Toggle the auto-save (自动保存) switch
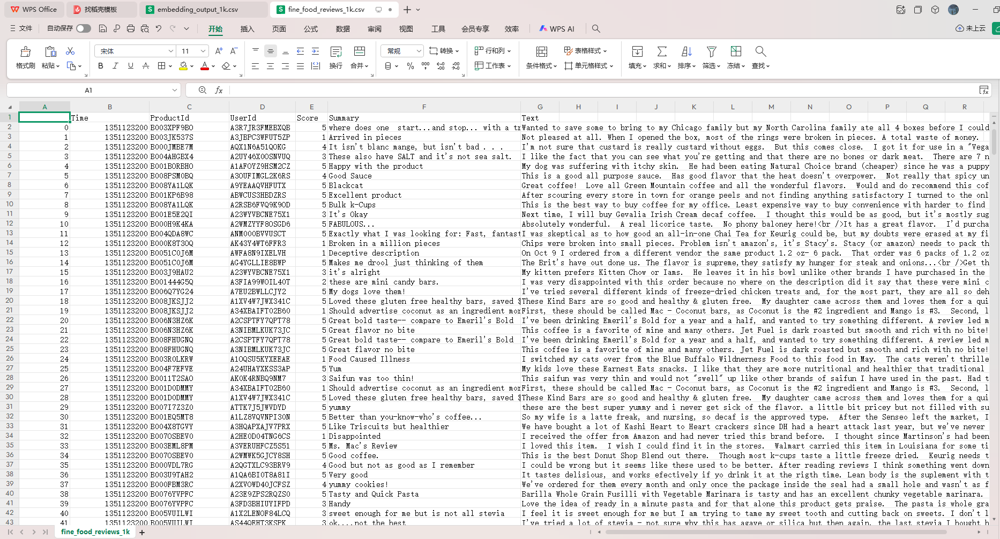Viewport: 1000px width, 539px height. coord(84,28)
